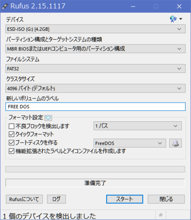The image size is (191, 220).
Task: Click the スタート start button
Action: coord(125,199)
